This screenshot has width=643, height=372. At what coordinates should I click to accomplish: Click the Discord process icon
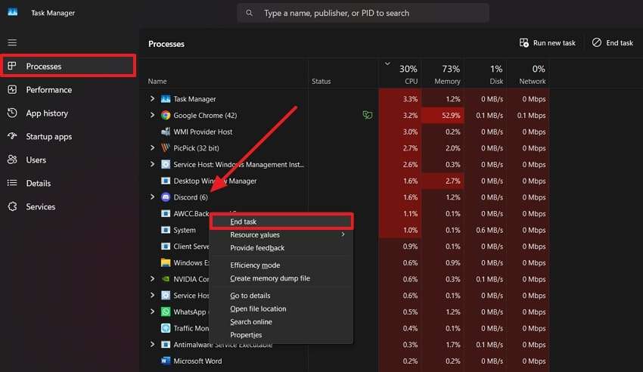click(x=166, y=197)
